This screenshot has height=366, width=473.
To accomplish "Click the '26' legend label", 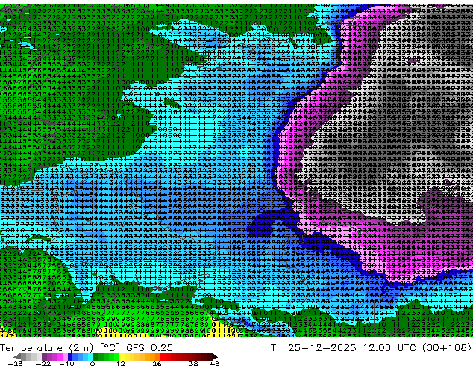I will click(x=157, y=363).
